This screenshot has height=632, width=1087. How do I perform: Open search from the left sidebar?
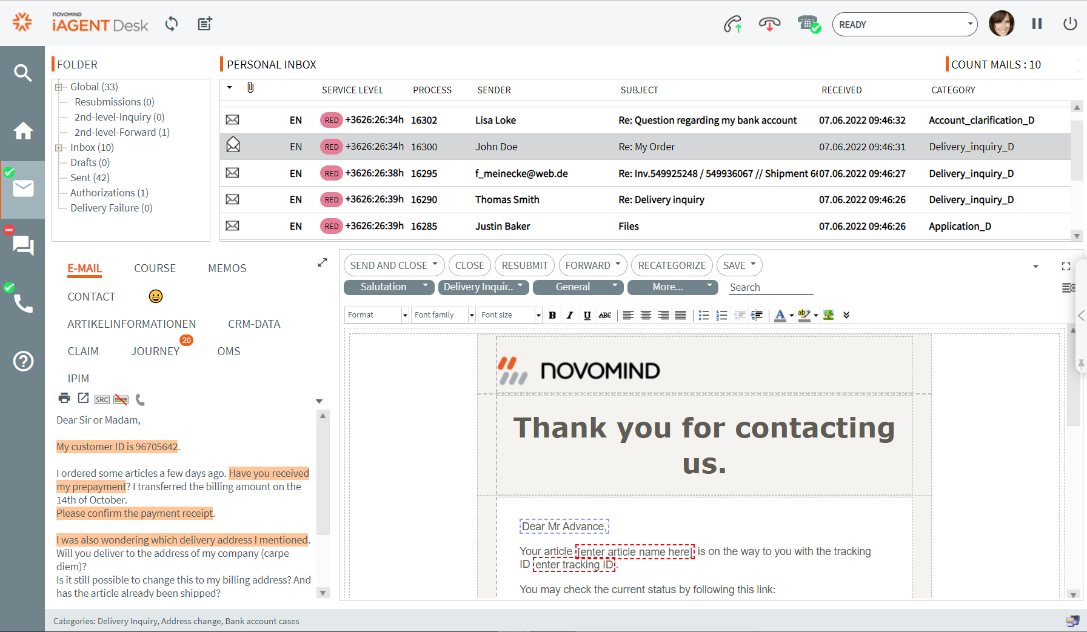(x=22, y=73)
